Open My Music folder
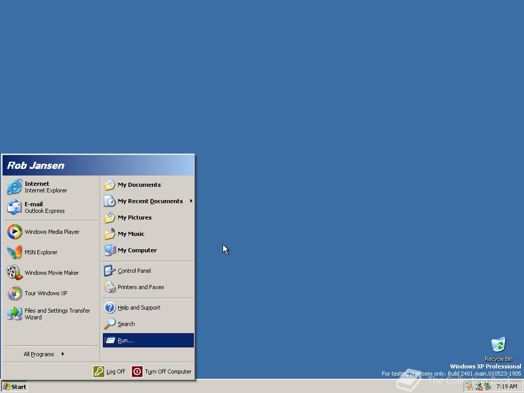524x393 pixels. pyautogui.click(x=148, y=234)
